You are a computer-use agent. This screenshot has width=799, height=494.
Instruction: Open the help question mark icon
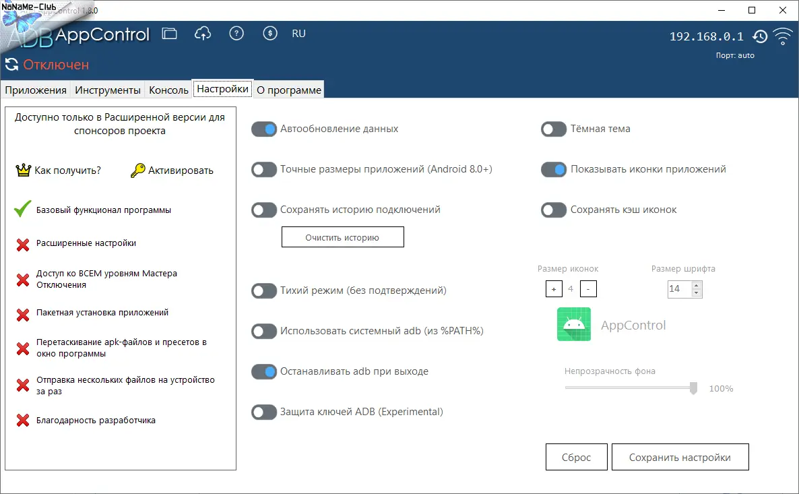[236, 34]
